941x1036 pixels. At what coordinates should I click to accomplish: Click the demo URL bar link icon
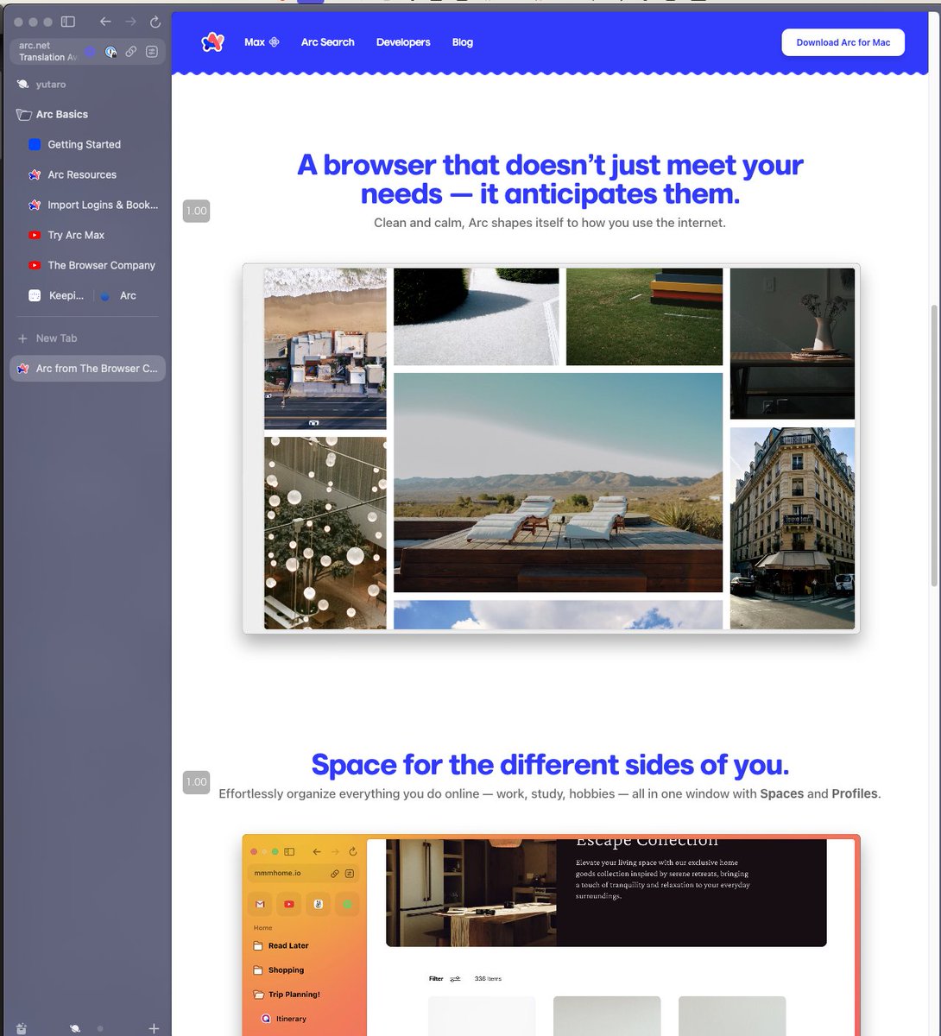point(335,874)
